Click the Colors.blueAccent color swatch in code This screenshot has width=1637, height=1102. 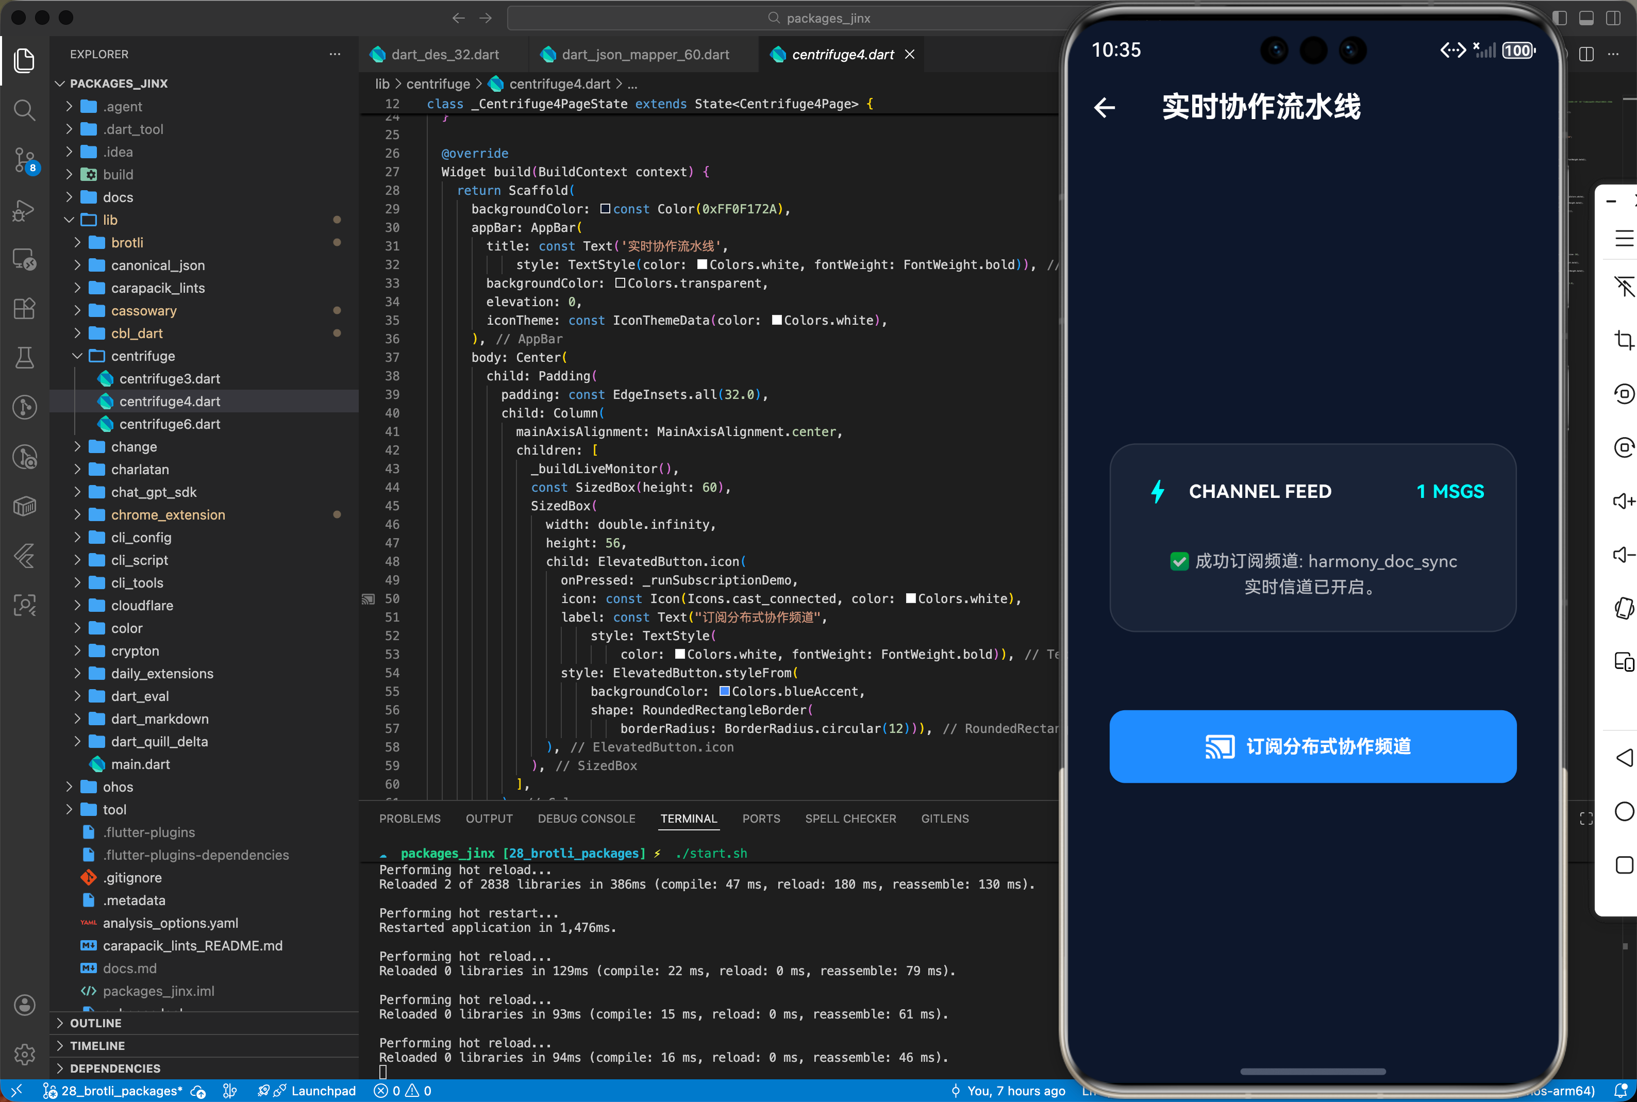(x=725, y=691)
